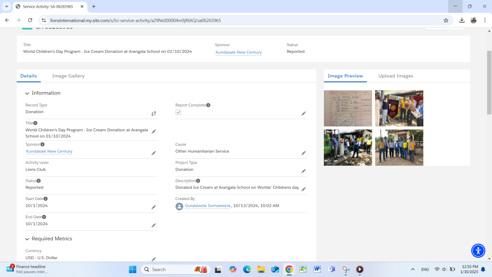Click the Created By user avatar icon
Screen dimensions: 492x277
(x=179, y=206)
